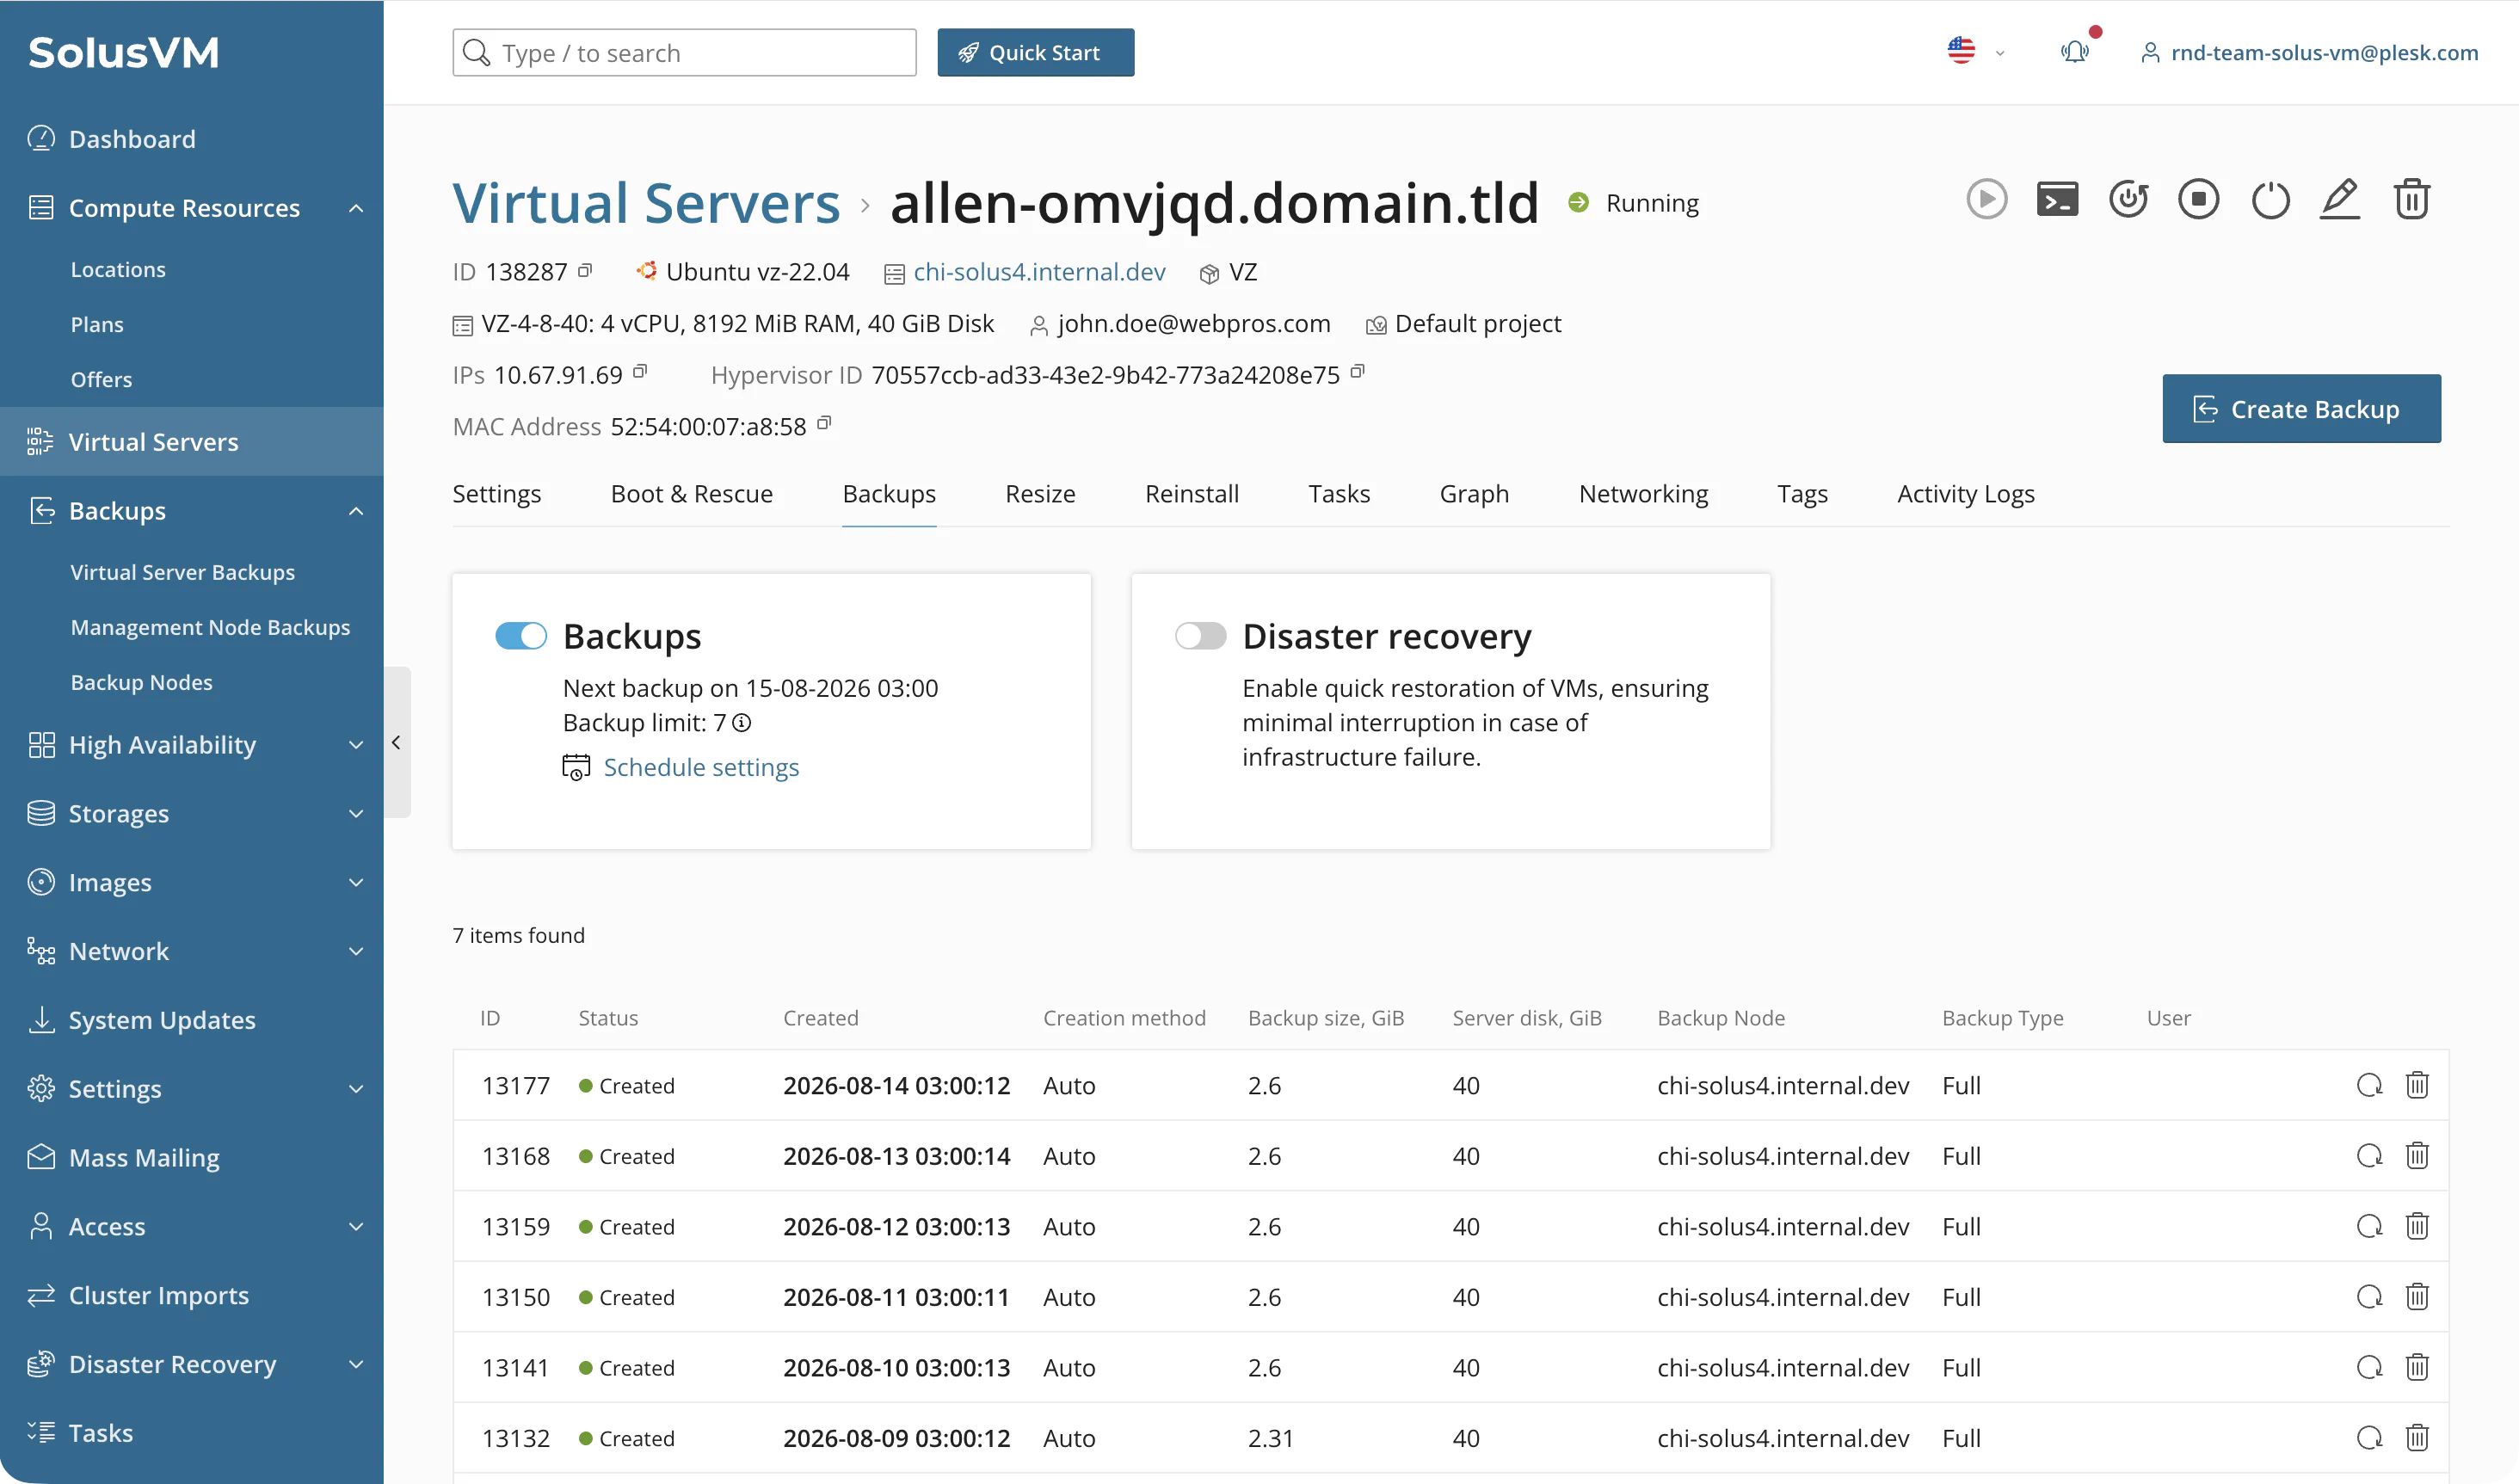Open the Tags tab
2519x1484 pixels.
point(1802,494)
